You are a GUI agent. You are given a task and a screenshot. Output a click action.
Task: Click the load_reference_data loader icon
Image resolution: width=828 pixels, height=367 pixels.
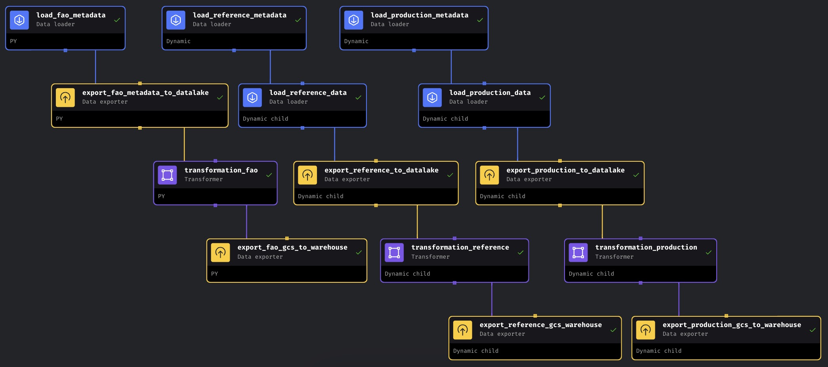[x=252, y=98]
